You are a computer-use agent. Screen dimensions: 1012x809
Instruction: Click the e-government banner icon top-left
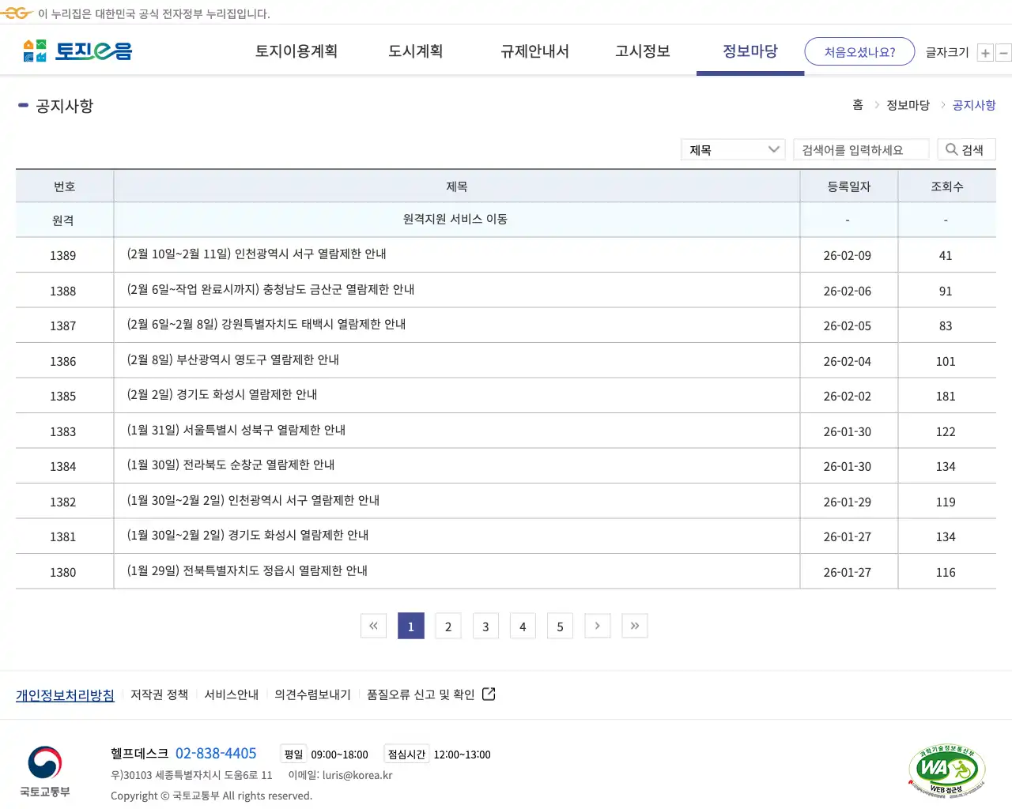pyautogui.click(x=15, y=13)
